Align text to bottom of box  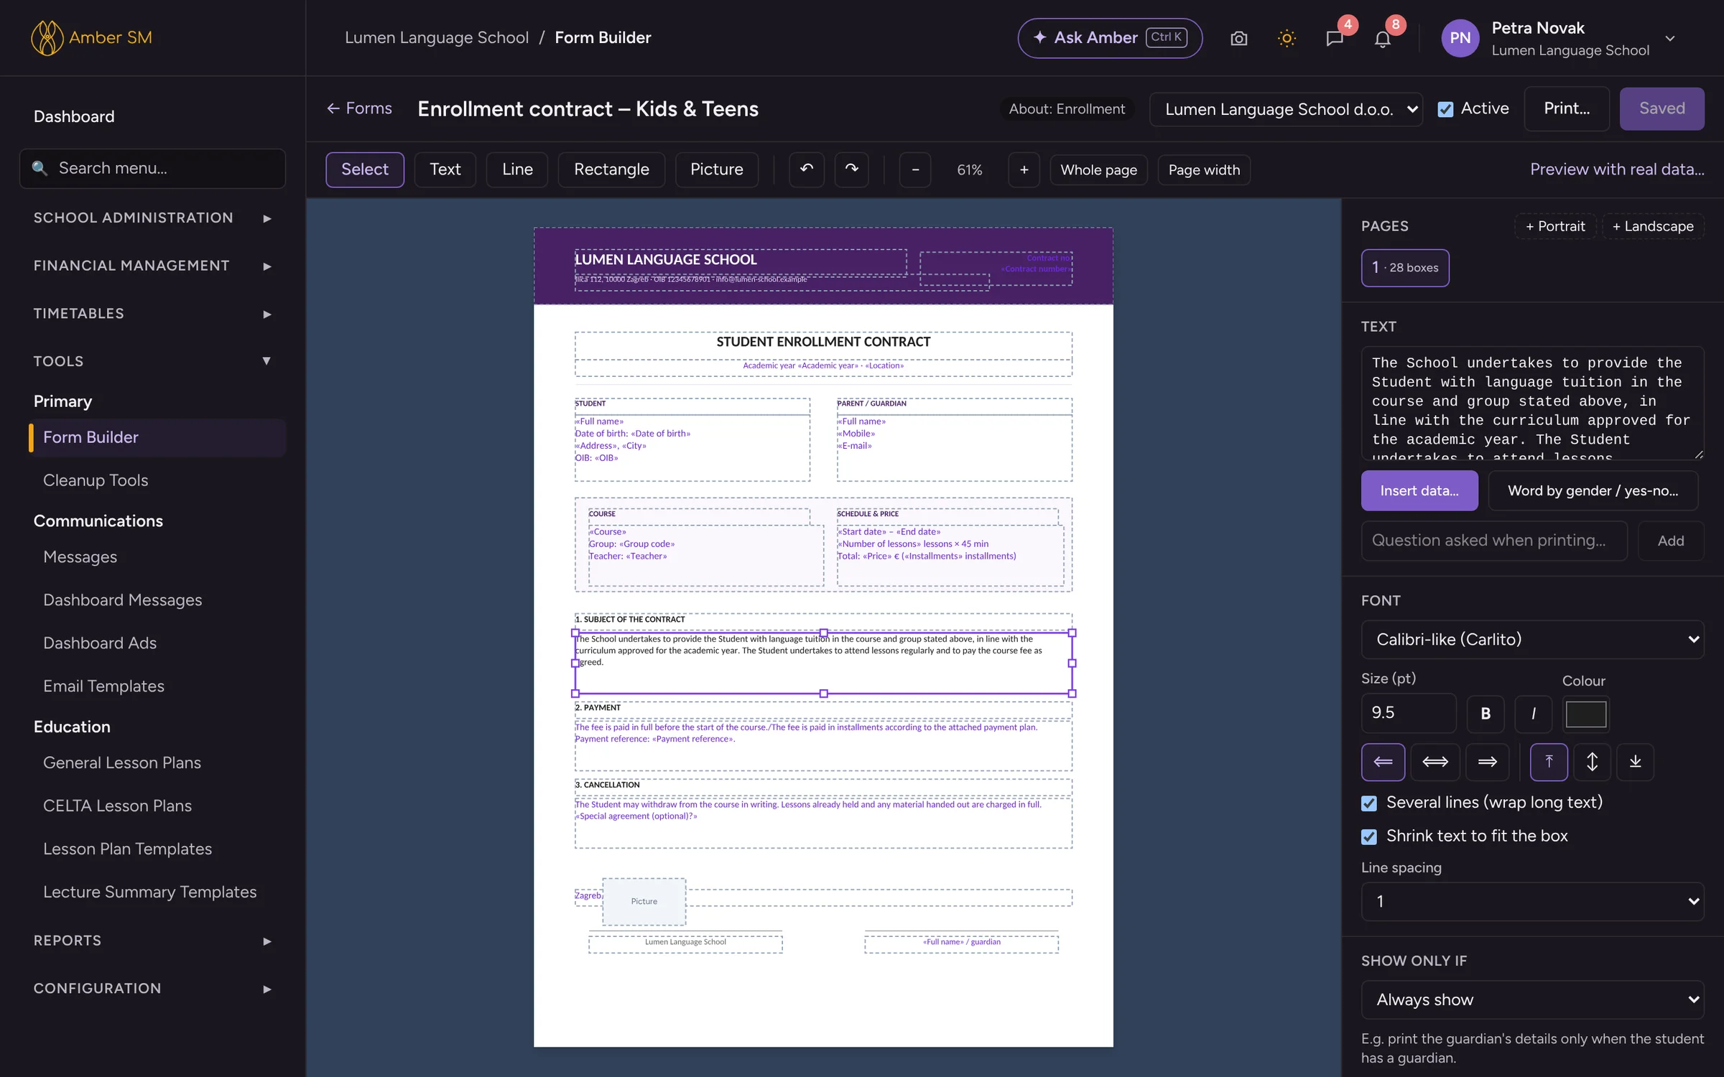(1635, 762)
